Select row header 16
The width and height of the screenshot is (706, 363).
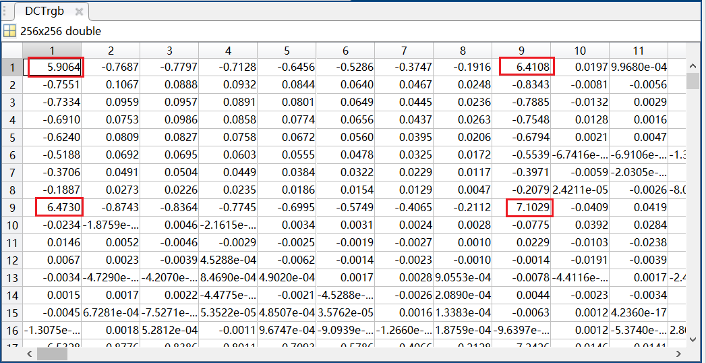coord(12,331)
